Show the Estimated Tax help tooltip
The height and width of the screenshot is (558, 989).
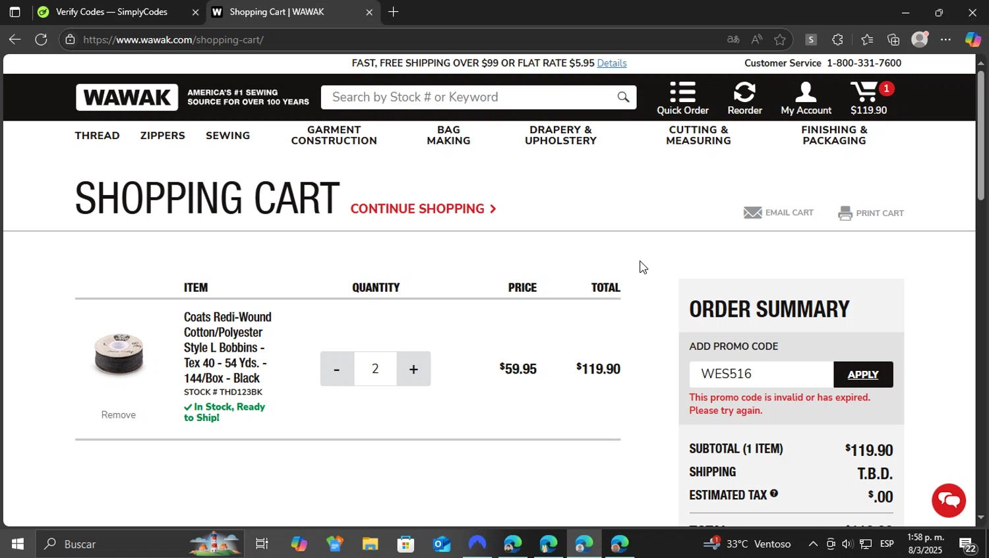[x=774, y=493]
